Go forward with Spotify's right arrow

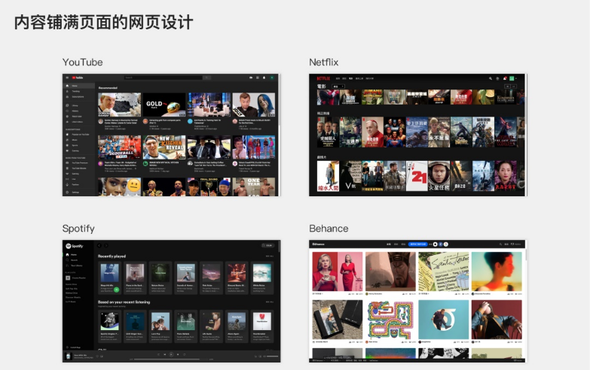click(x=106, y=246)
